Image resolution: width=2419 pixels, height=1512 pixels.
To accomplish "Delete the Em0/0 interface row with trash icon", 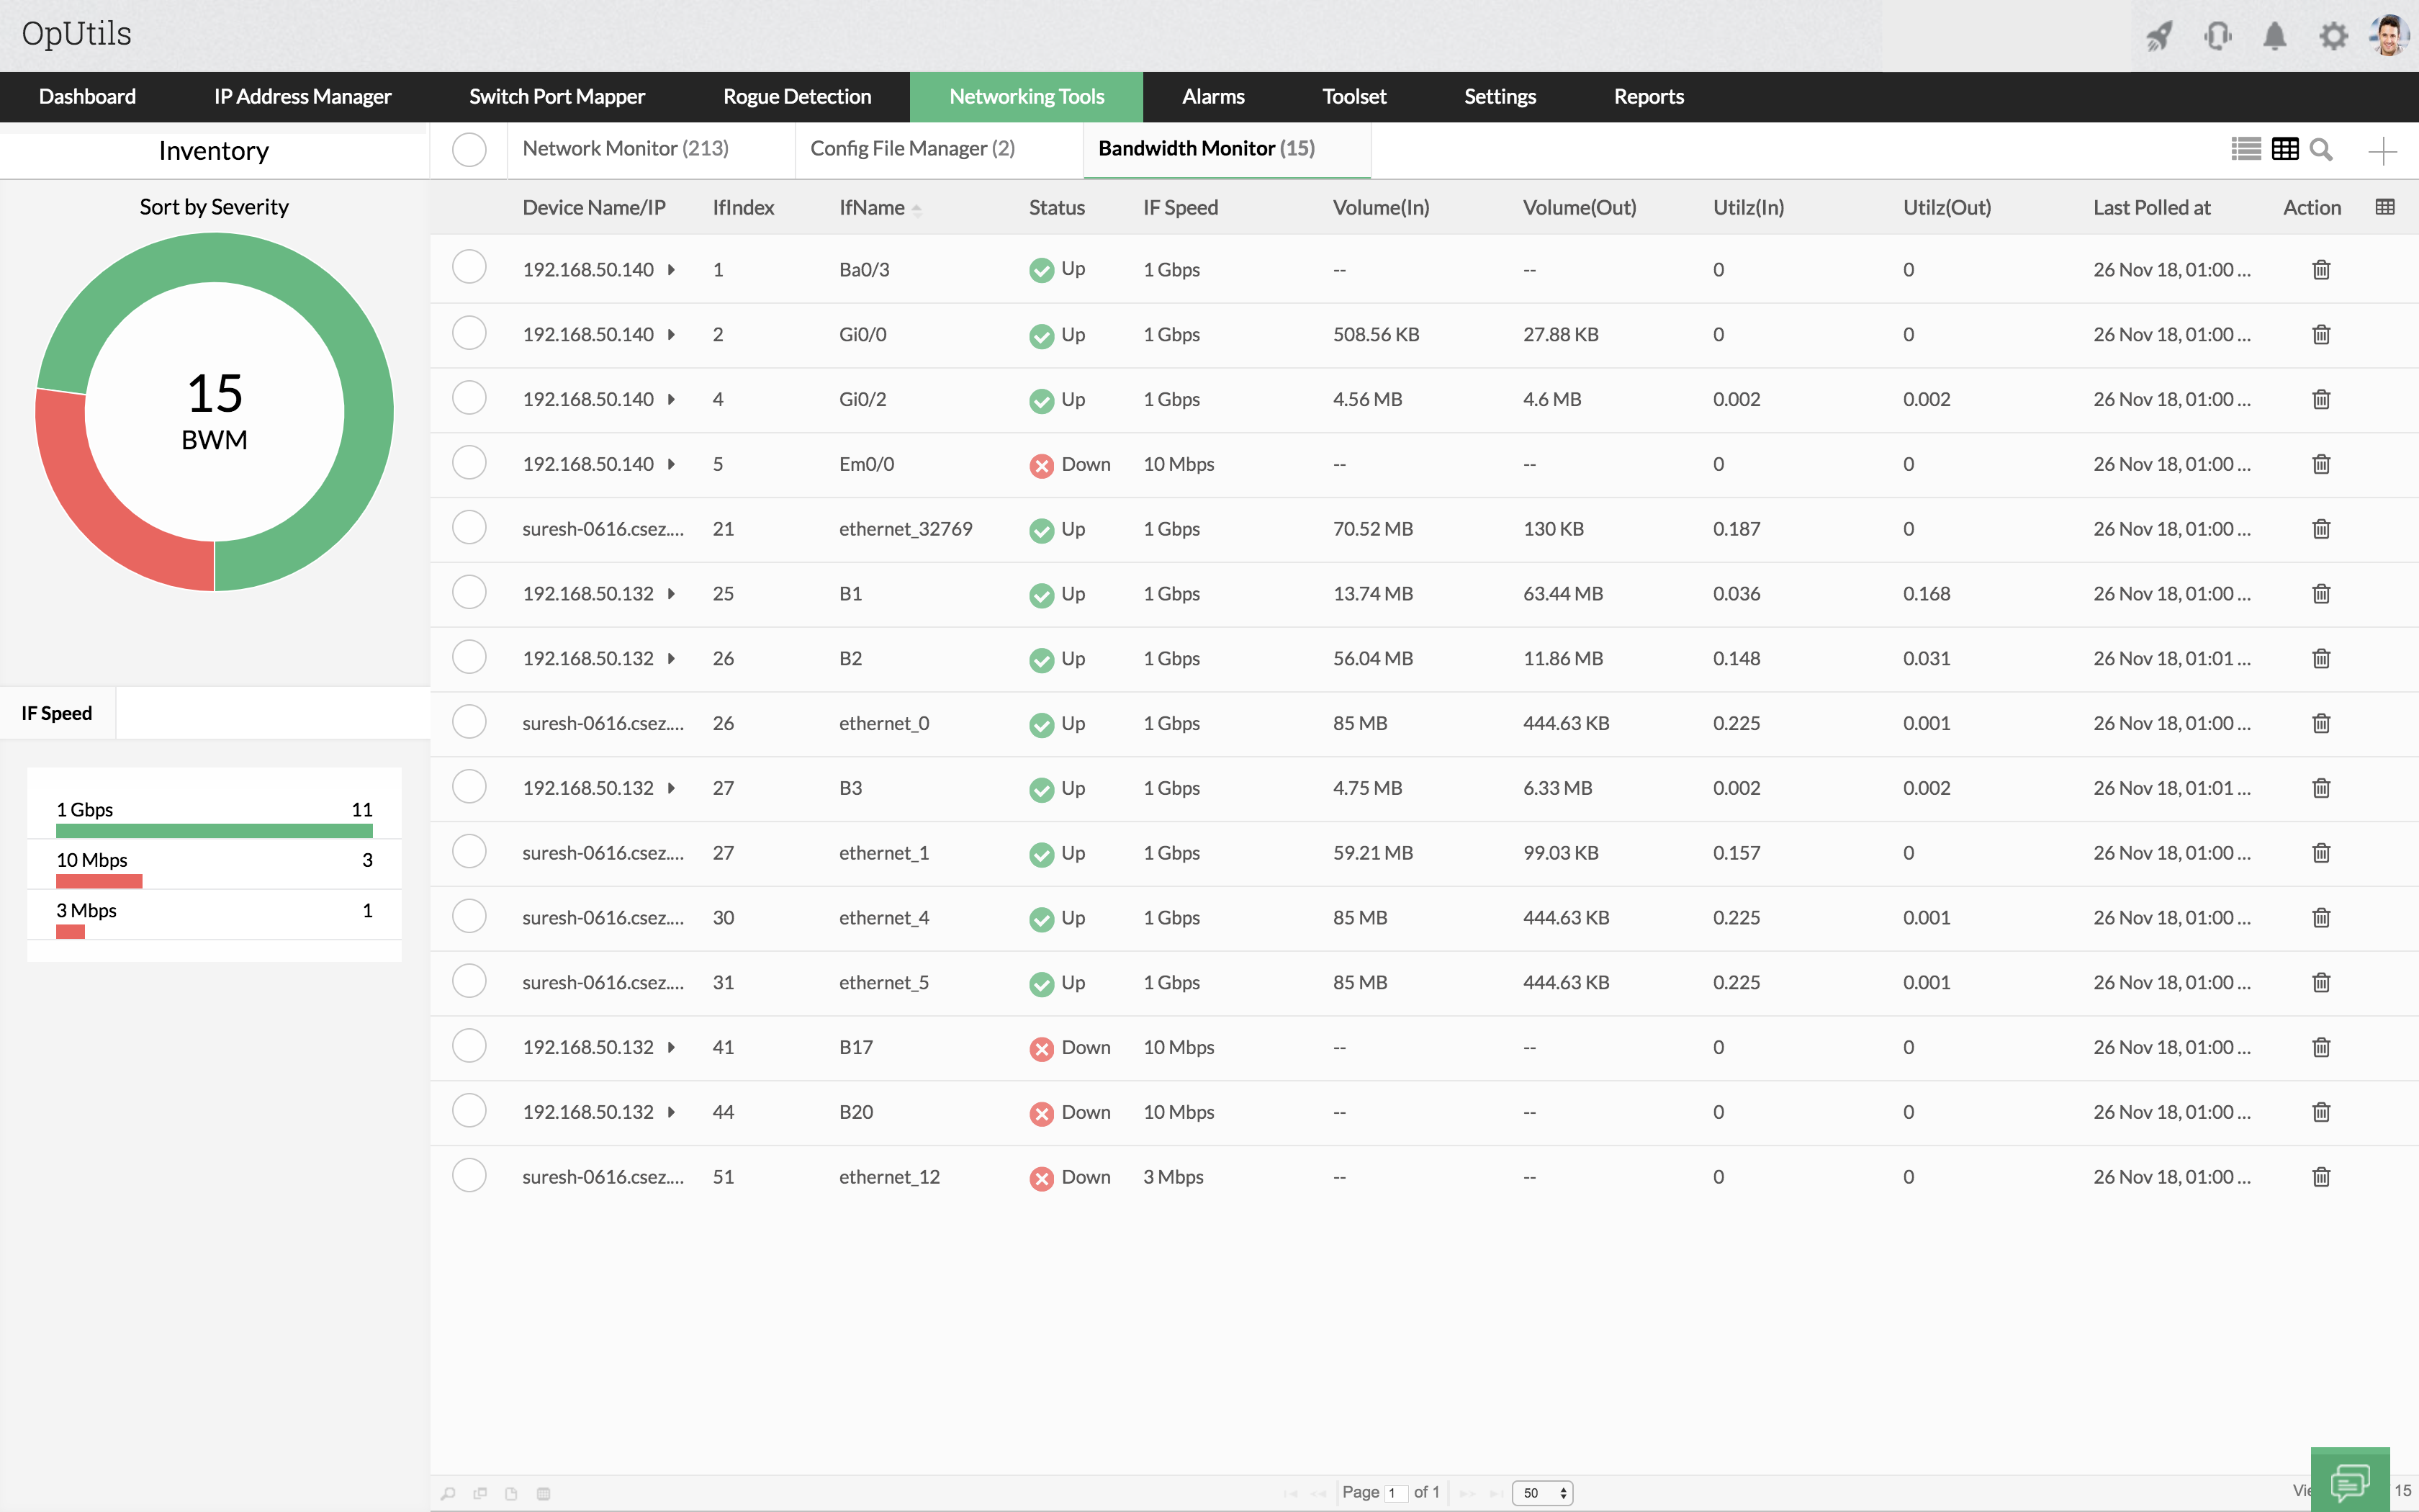I will [2321, 464].
